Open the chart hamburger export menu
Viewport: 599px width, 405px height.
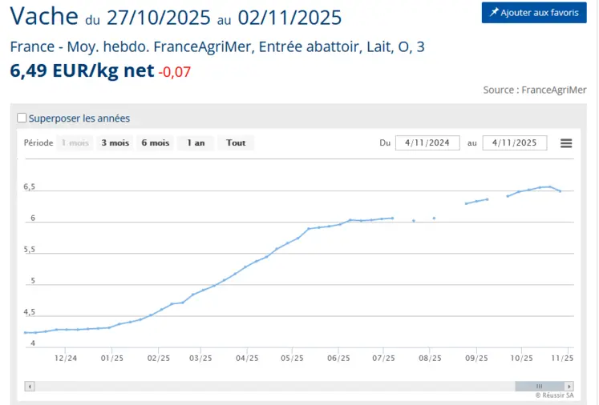[566, 143]
